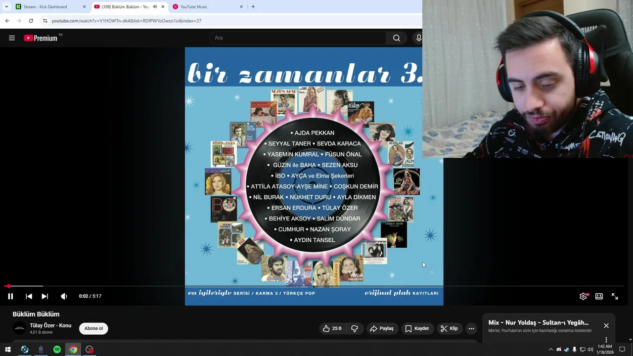Open the player settings gear
Image resolution: width=633 pixels, height=356 pixels.
tap(583, 296)
